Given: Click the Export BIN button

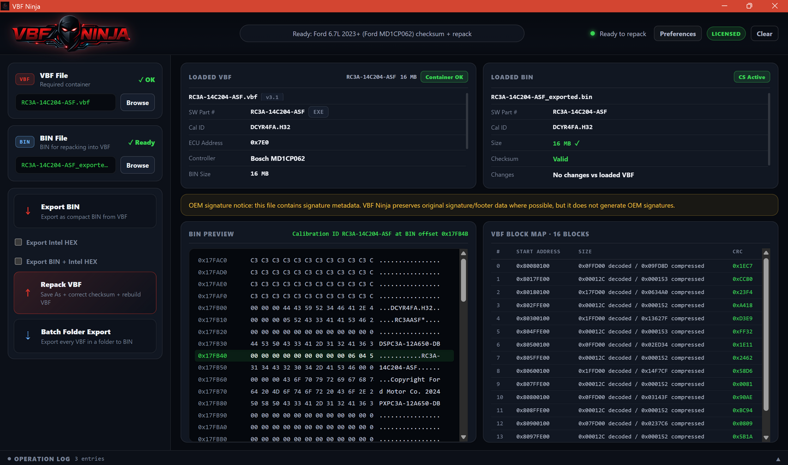Looking at the screenshot, I should 85,212.
